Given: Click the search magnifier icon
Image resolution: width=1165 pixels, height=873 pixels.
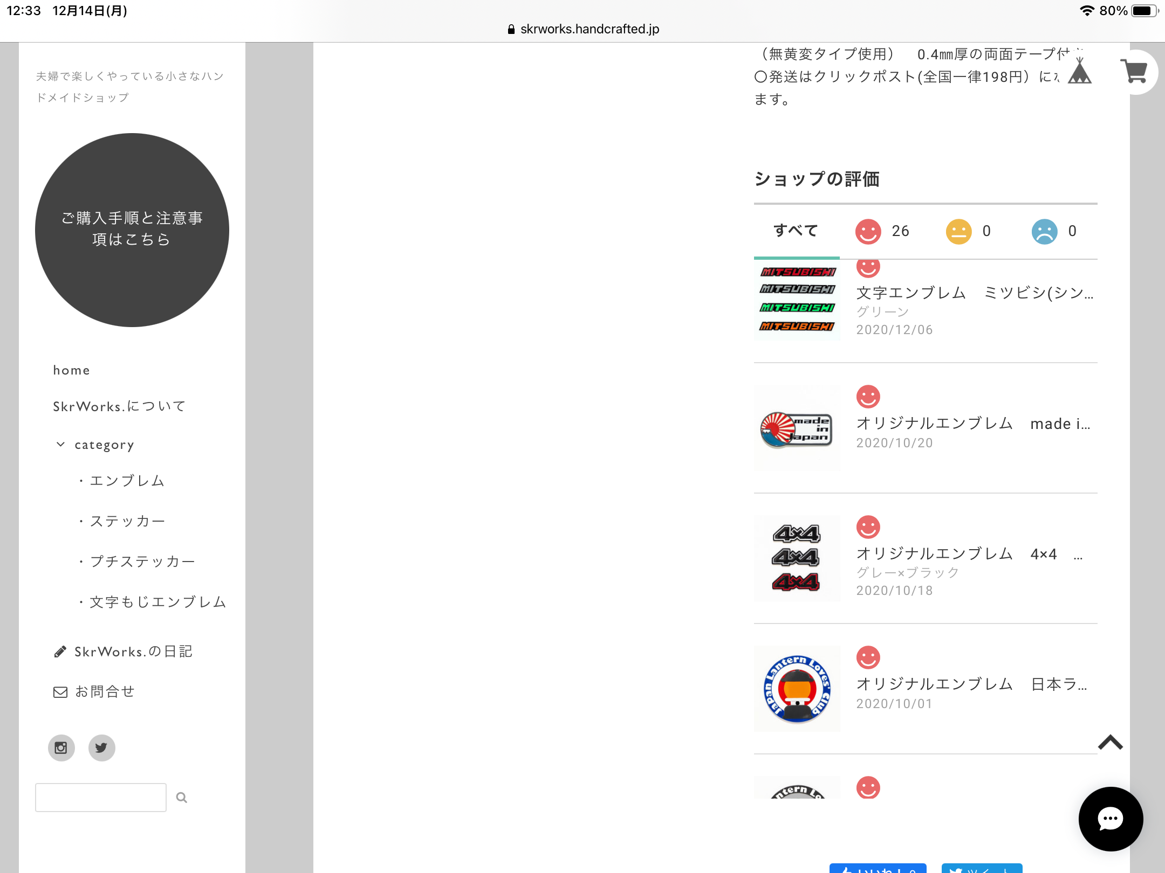Looking at the screenshot, I should pyautogui.click(x=182, y=797).
